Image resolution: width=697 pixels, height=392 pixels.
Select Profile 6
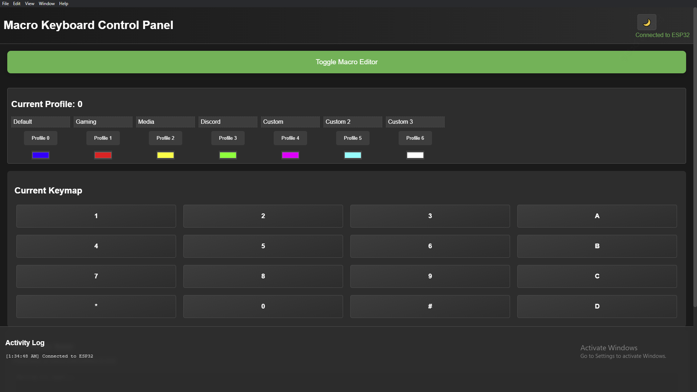pyautogui.click(x=415, y=138)
